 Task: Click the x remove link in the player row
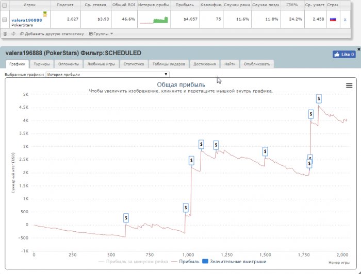[x=345, y=20]
